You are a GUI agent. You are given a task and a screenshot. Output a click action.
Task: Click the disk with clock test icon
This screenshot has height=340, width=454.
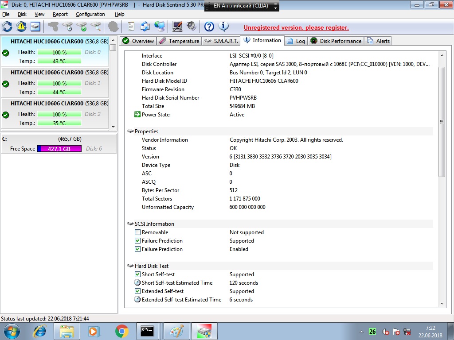click(x=67, y=27)
